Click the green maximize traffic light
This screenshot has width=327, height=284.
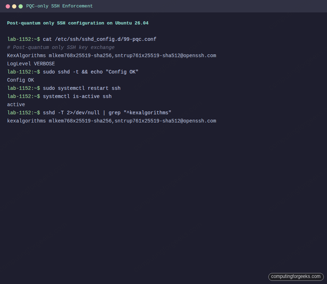coord(21,6)
